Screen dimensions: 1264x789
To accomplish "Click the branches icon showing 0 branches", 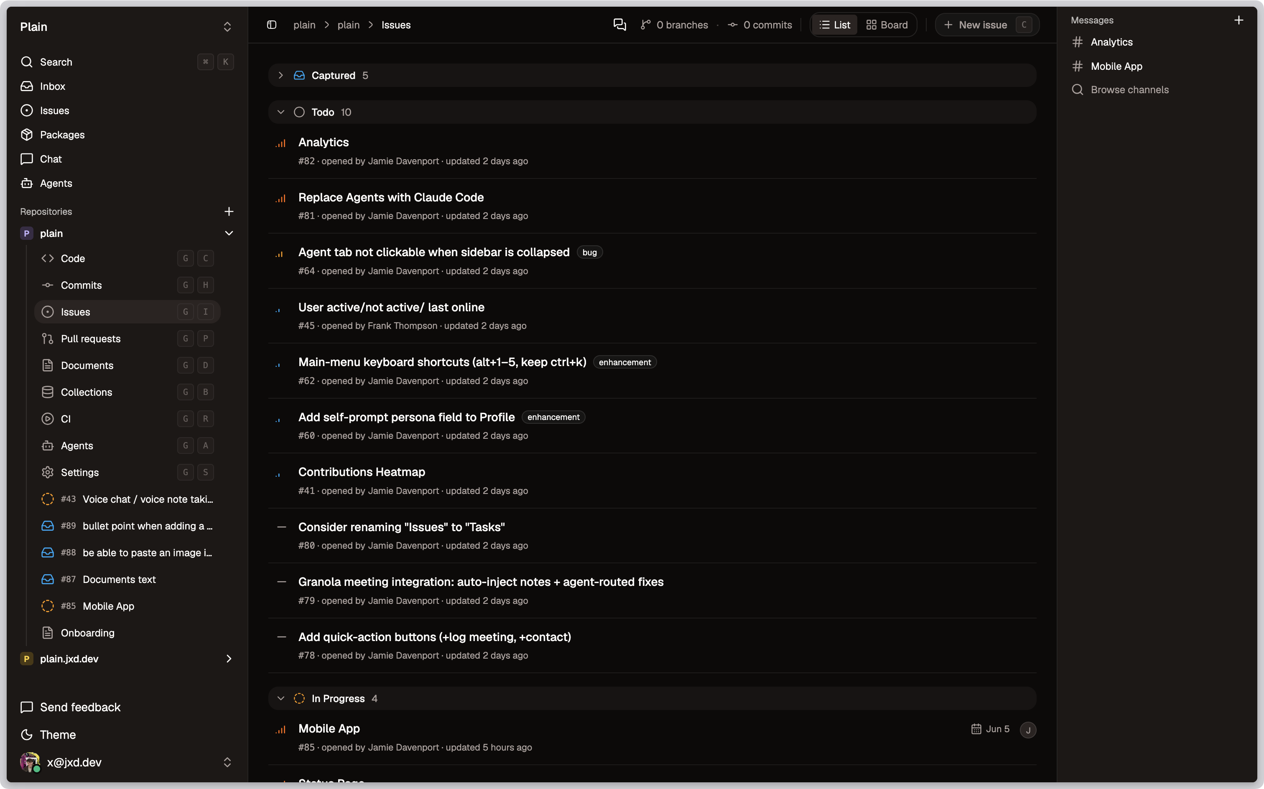I will (x=645, y=25).
